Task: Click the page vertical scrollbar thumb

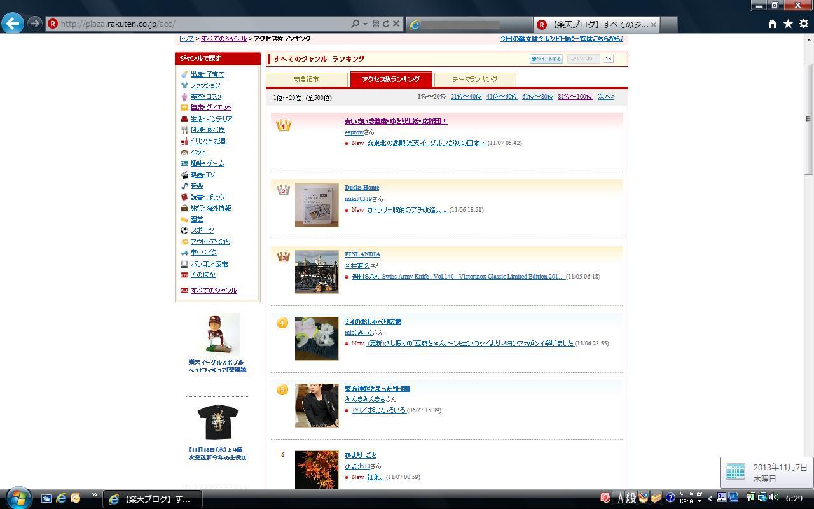Action: (808, 118)
